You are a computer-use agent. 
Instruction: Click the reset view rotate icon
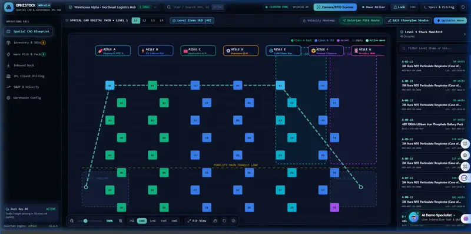coord(224,221)
